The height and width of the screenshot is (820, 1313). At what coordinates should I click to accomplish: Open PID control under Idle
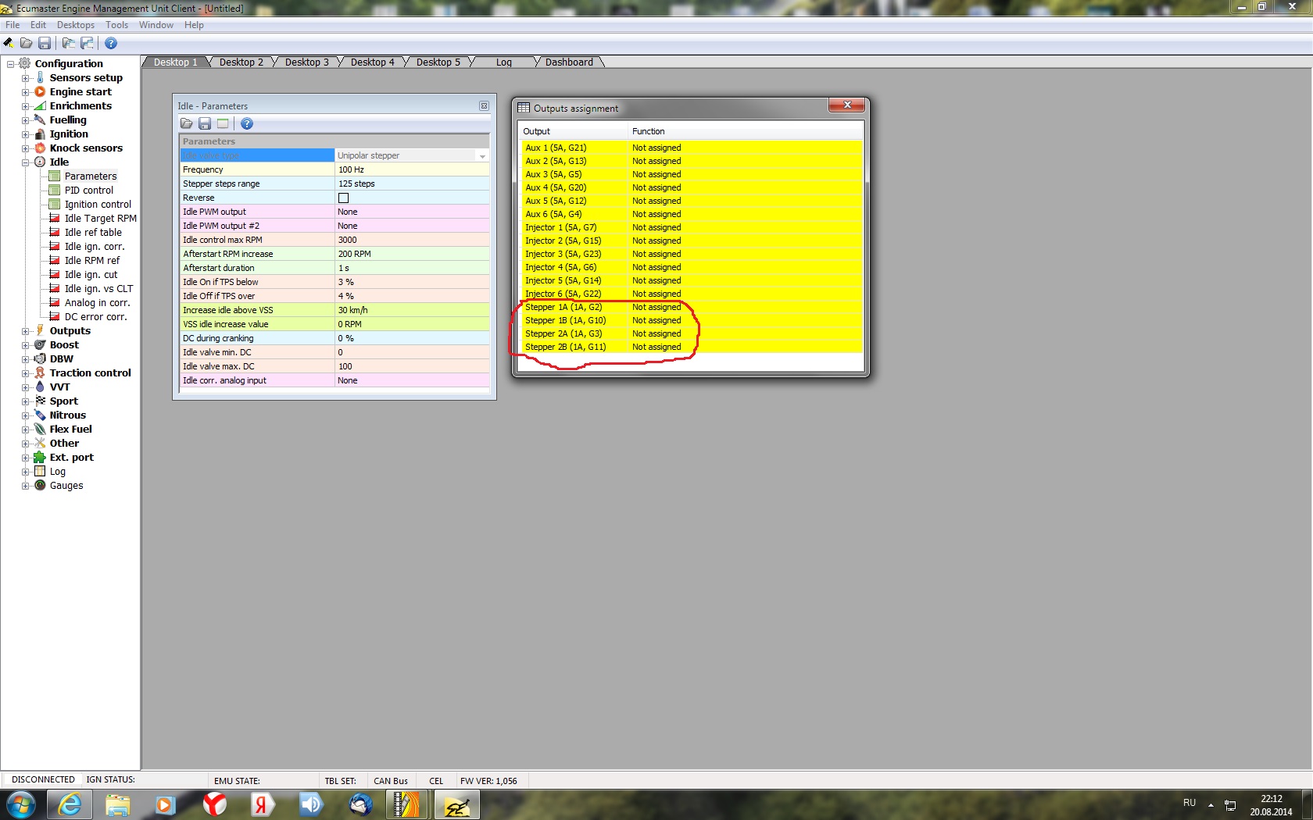point(88,191)
